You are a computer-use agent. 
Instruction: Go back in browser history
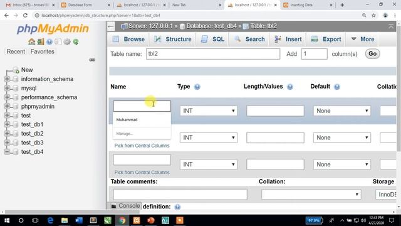coord(6,15)
